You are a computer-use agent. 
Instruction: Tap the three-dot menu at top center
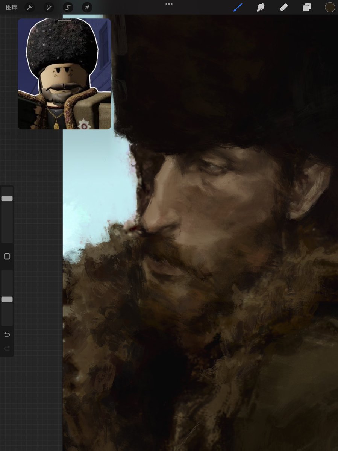point(169,4)
